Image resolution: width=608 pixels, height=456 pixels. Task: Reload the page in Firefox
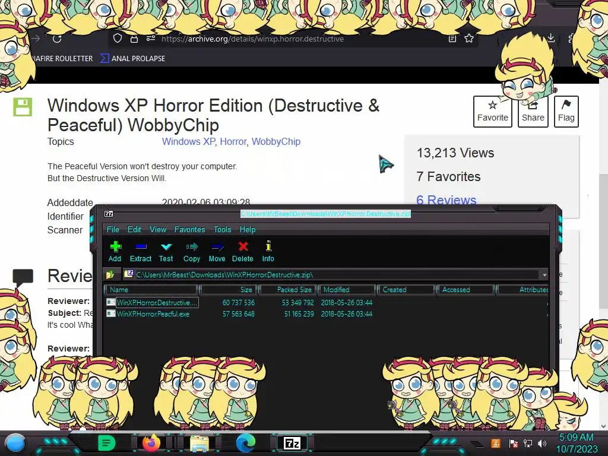tap(57, 39)
